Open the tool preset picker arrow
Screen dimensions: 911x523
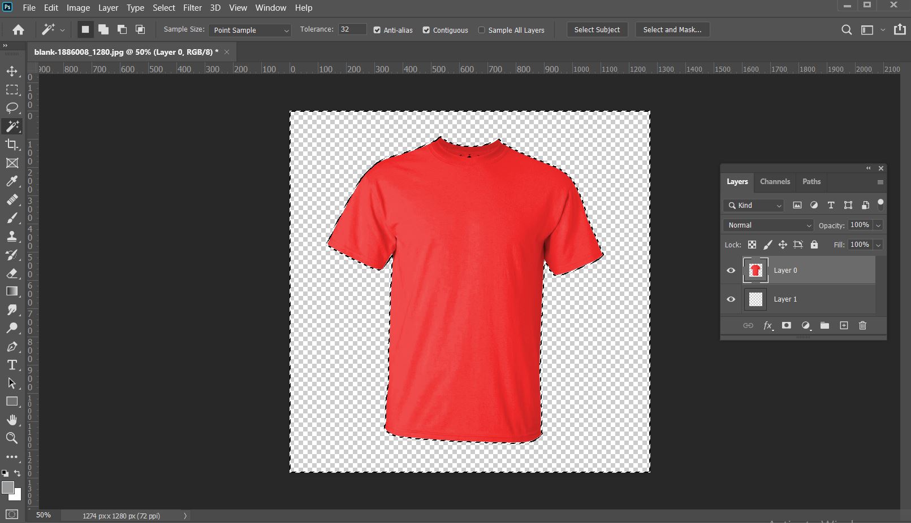point(62,30)
